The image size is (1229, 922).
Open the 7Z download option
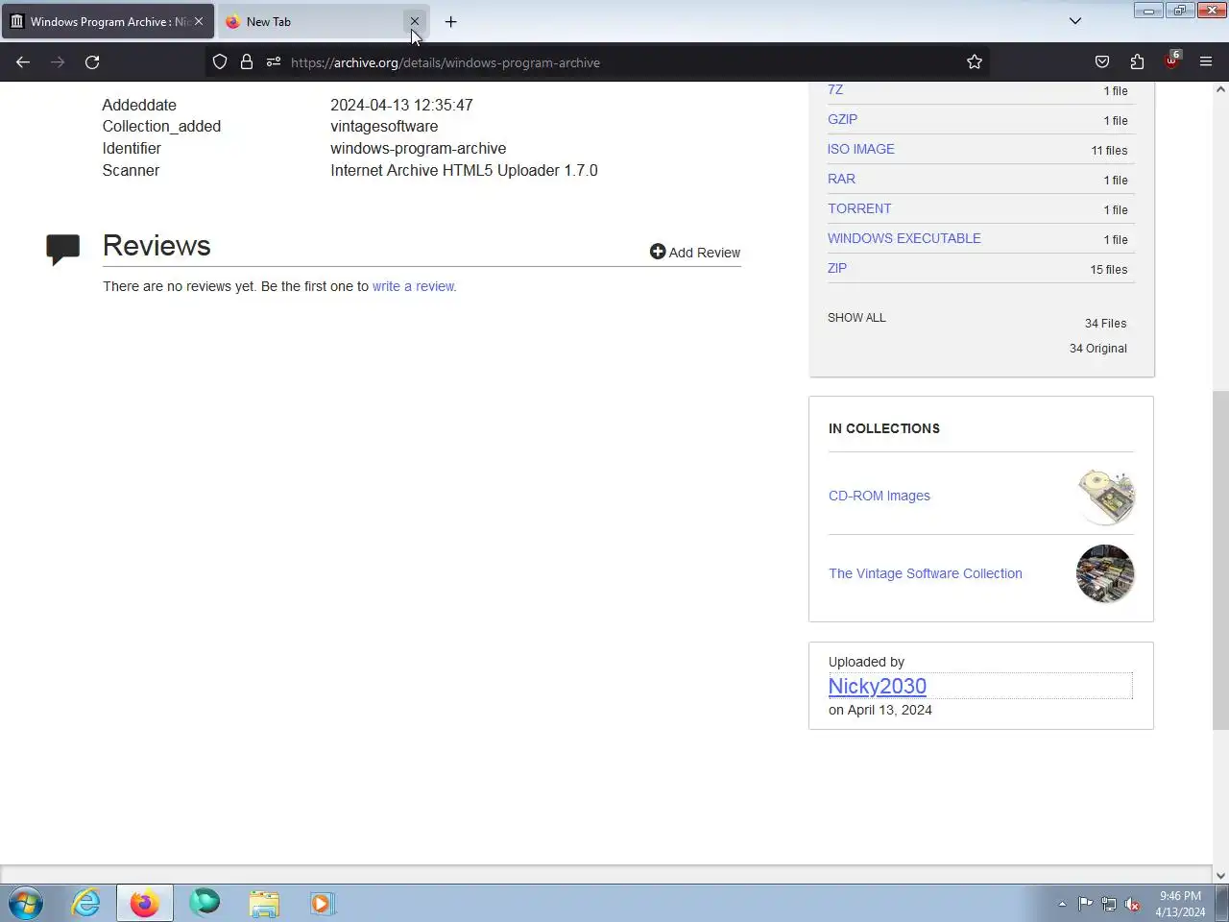pos(835,89)
